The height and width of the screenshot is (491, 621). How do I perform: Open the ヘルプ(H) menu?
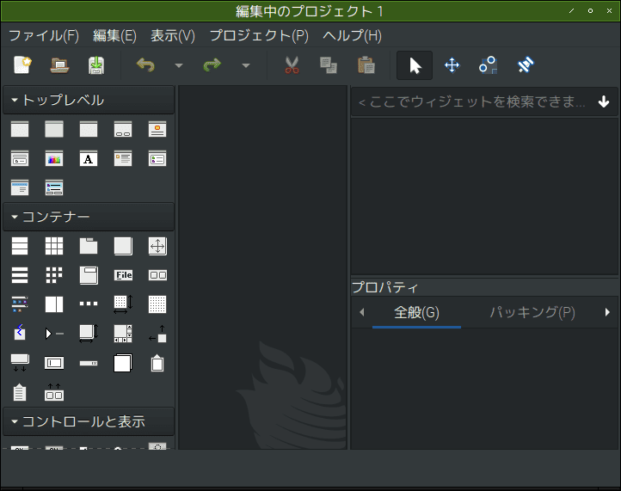click(x=352, y=35)
